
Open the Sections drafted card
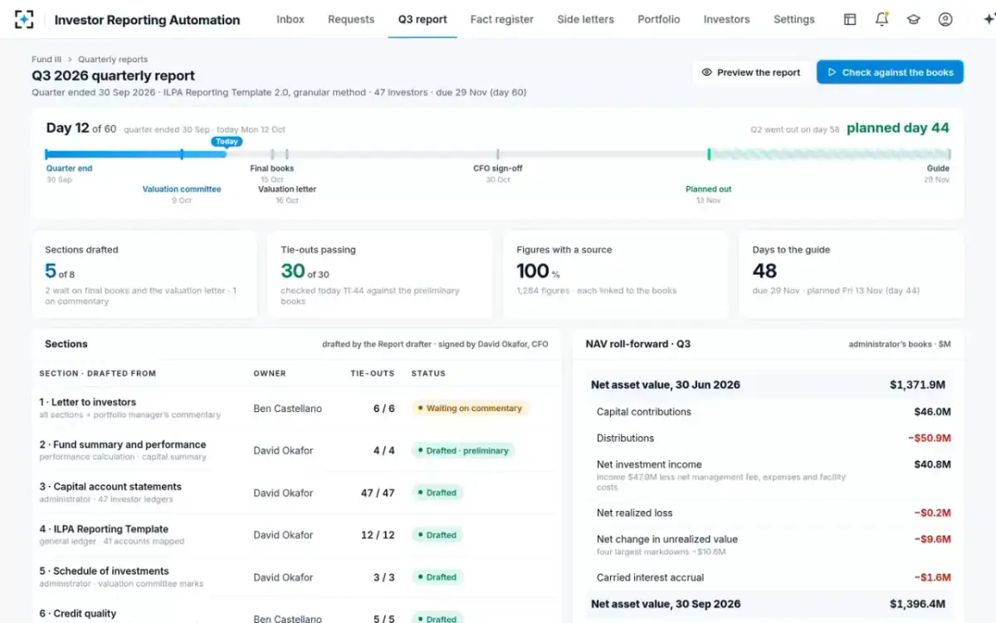[x=144, y=274]
